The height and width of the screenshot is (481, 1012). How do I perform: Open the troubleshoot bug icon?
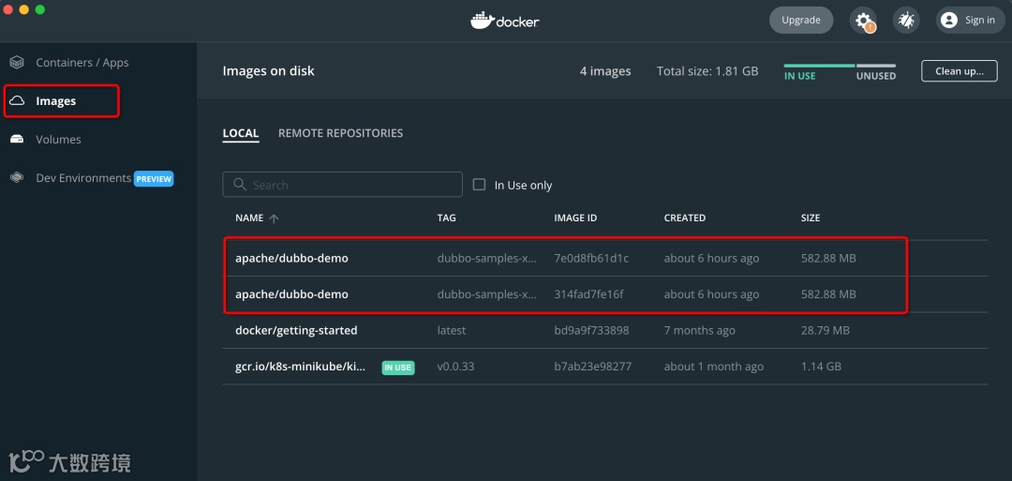coord(906,20)
